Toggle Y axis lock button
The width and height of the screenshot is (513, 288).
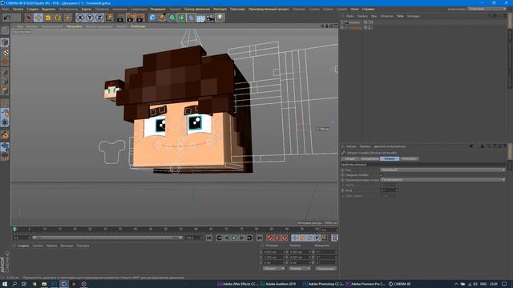(90, 18)
